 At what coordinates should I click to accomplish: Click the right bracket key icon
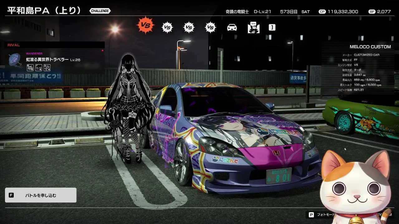coord(272,27)
